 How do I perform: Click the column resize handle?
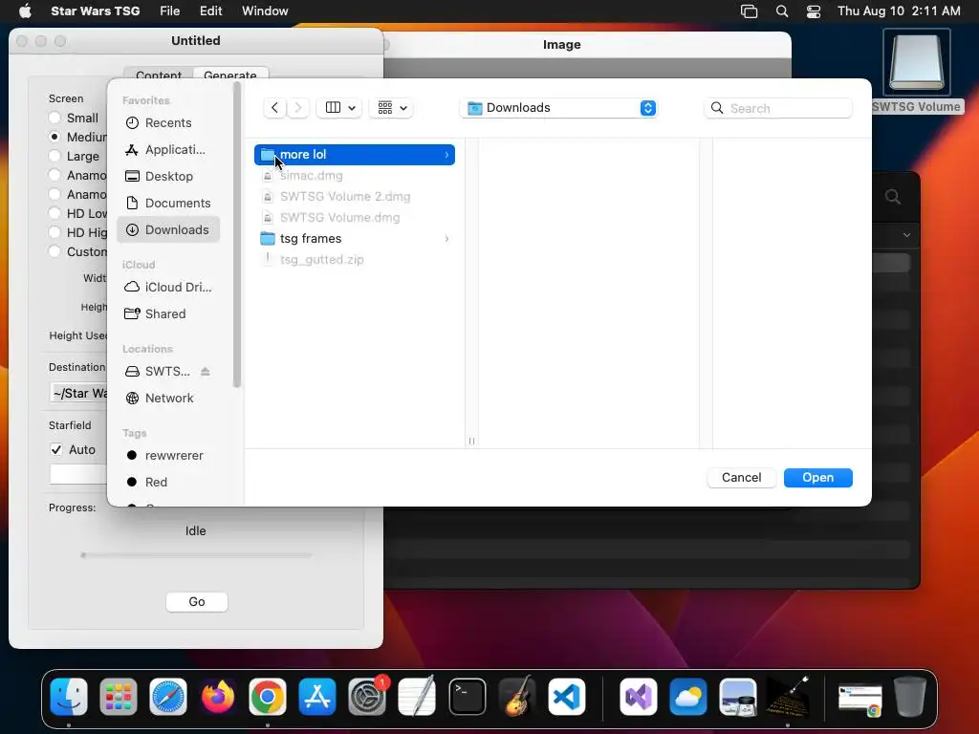(471, 442)
